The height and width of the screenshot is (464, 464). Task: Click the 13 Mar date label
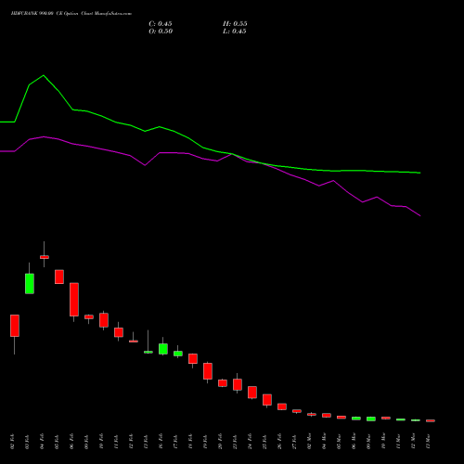click(428, 442)
